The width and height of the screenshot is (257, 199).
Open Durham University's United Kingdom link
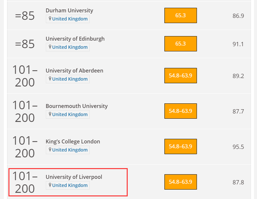tap(70, 19)
